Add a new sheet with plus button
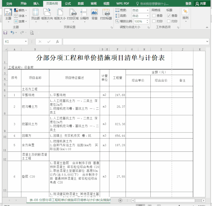 [x=120, y=200]
